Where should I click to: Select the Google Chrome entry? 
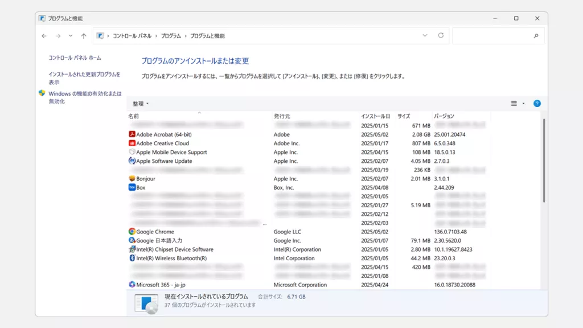[308, 232]
